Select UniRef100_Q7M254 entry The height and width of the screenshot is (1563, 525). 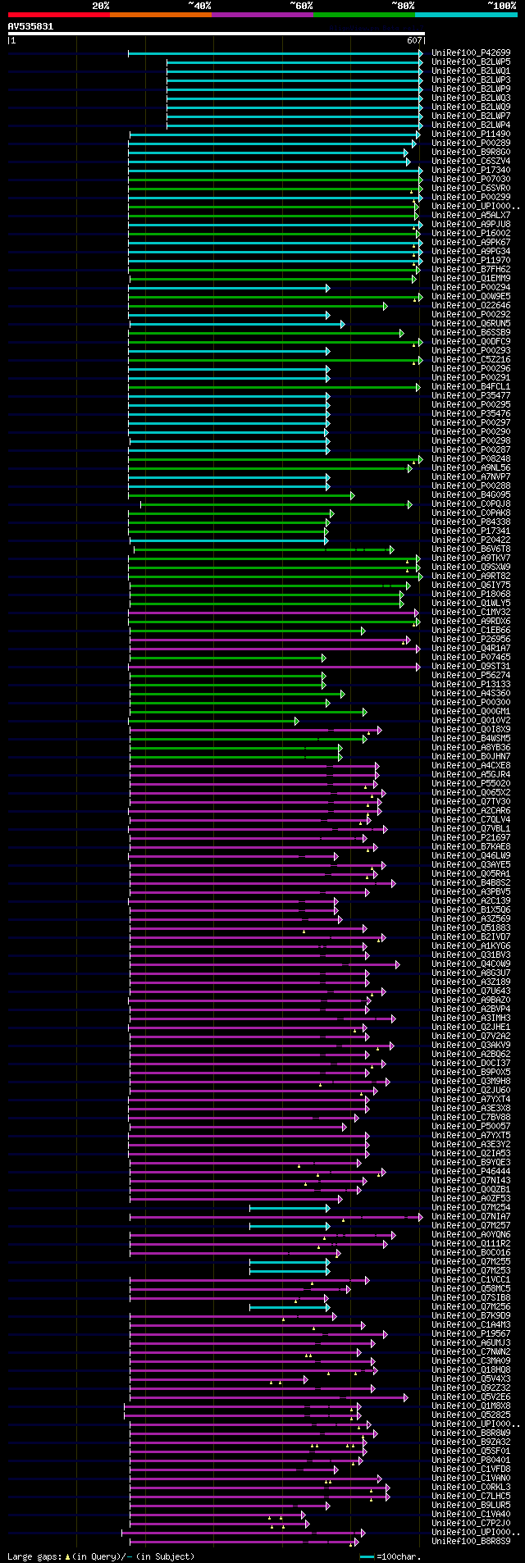471,1207
